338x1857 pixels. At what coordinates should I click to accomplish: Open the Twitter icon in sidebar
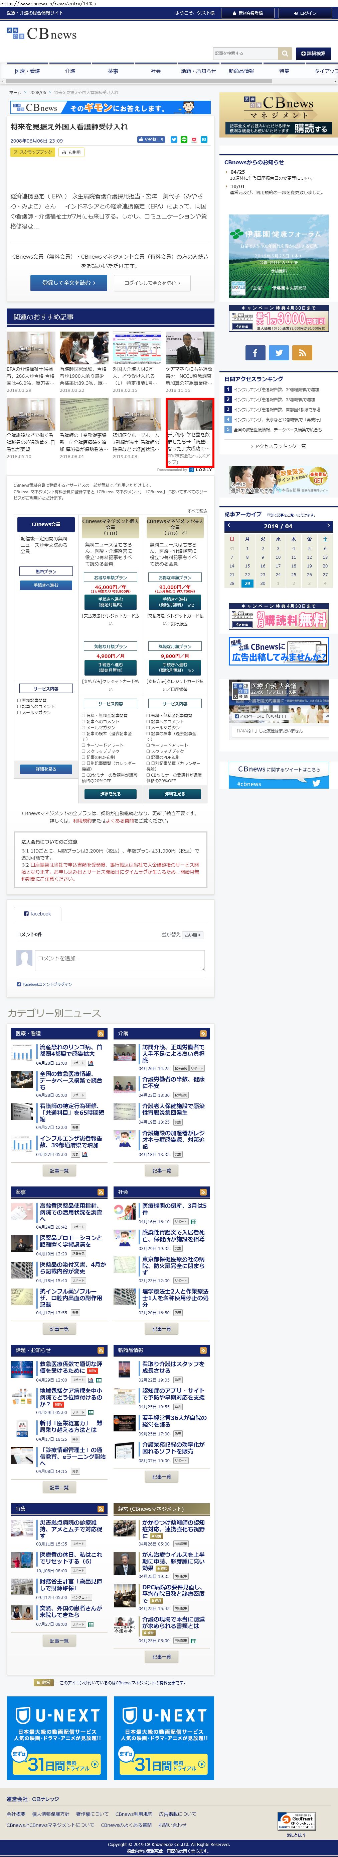point(278,353)
